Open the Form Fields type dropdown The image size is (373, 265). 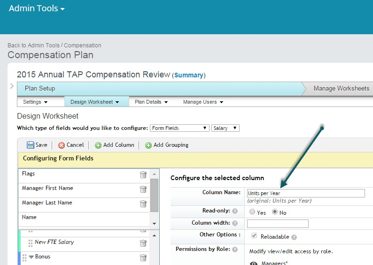[179, 128]
